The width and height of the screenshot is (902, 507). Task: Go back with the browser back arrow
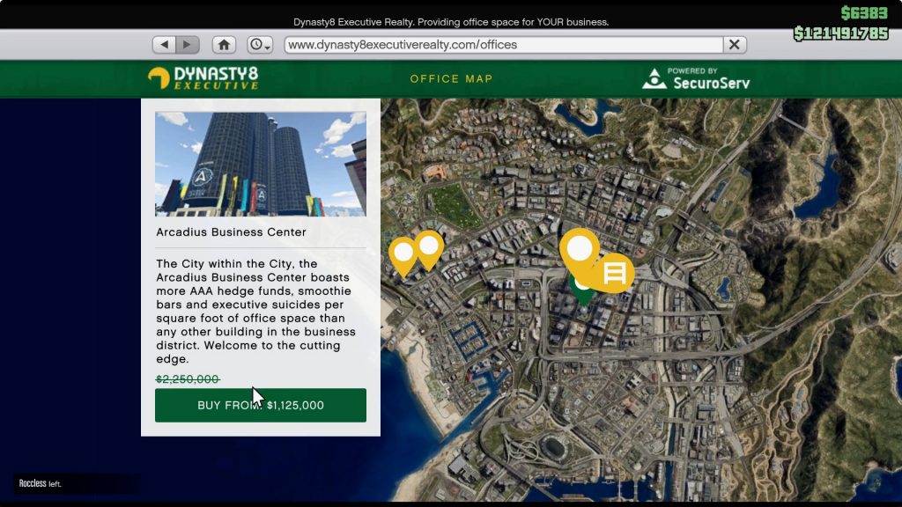[165, 44]
